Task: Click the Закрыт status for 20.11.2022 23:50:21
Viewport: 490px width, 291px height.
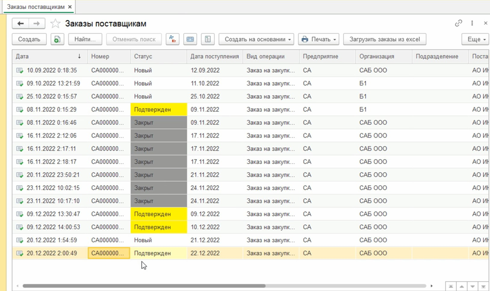Action: pos(159,175)
